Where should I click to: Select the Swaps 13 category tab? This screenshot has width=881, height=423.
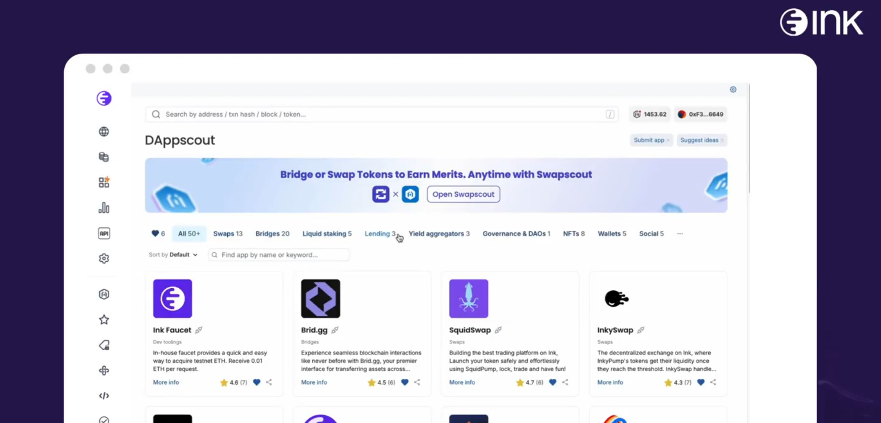[228, 234]
